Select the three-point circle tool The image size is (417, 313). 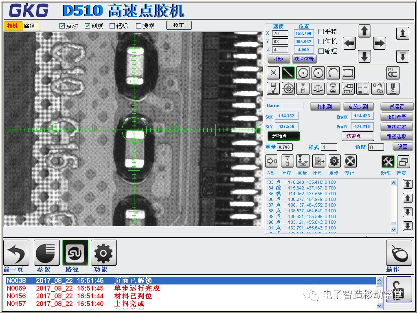pos(318,73)
